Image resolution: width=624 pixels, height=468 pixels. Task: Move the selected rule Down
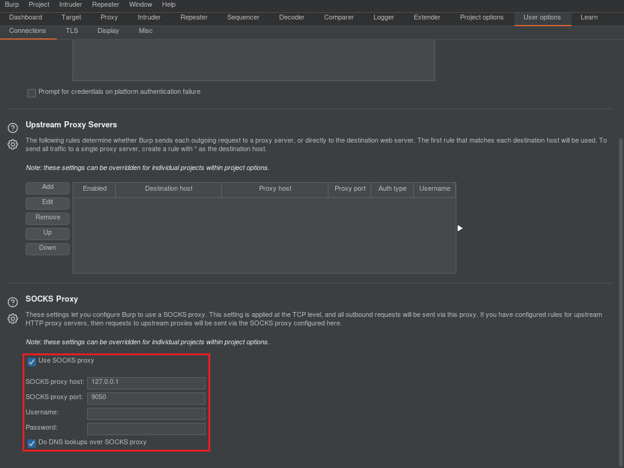click(x=47, y=248)
